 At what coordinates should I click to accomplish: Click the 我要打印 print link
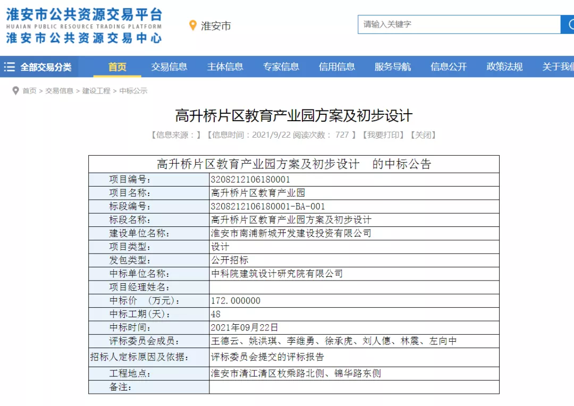(x=383, y=135)
